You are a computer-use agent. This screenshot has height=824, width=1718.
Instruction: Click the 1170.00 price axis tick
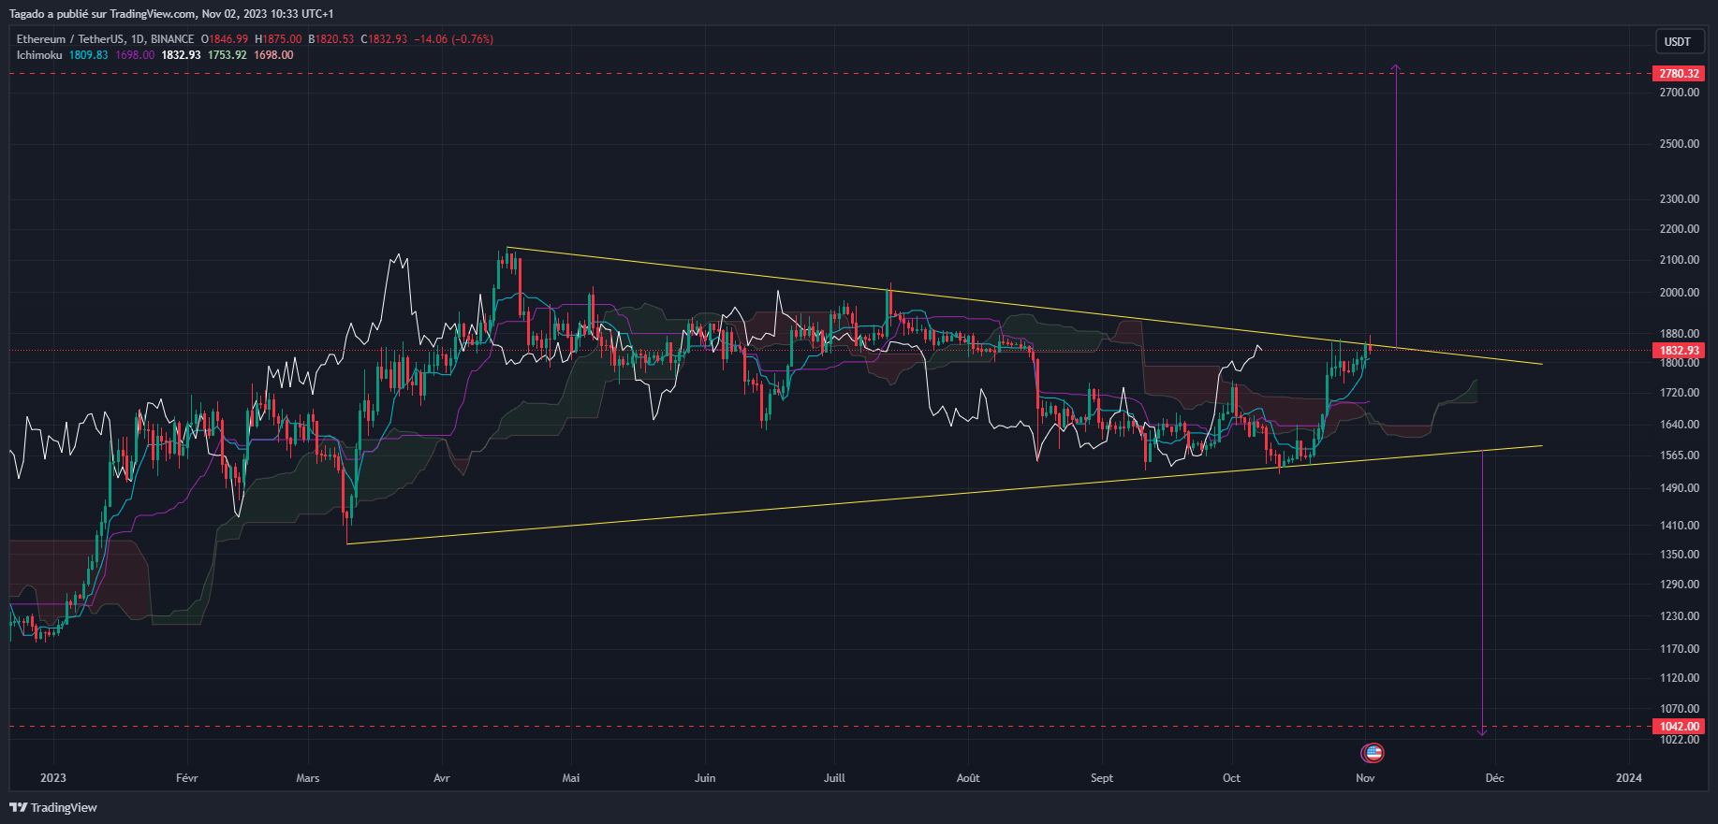coord(1680,649)
